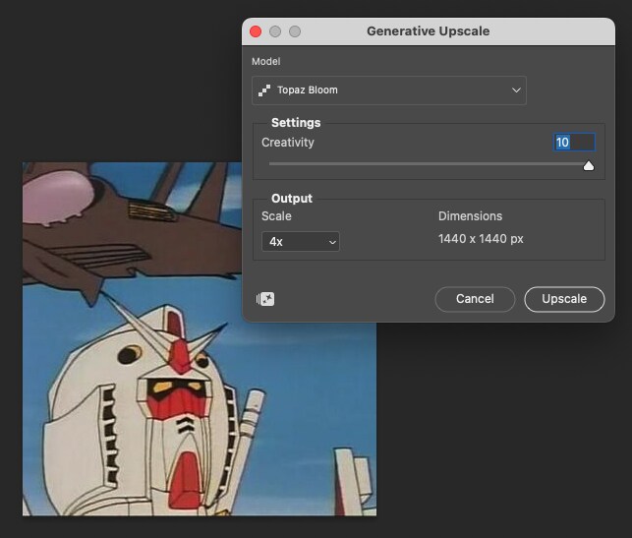
Task: Close the Generative Upscale dialog with red button
Action: click(x=257, y=31)
